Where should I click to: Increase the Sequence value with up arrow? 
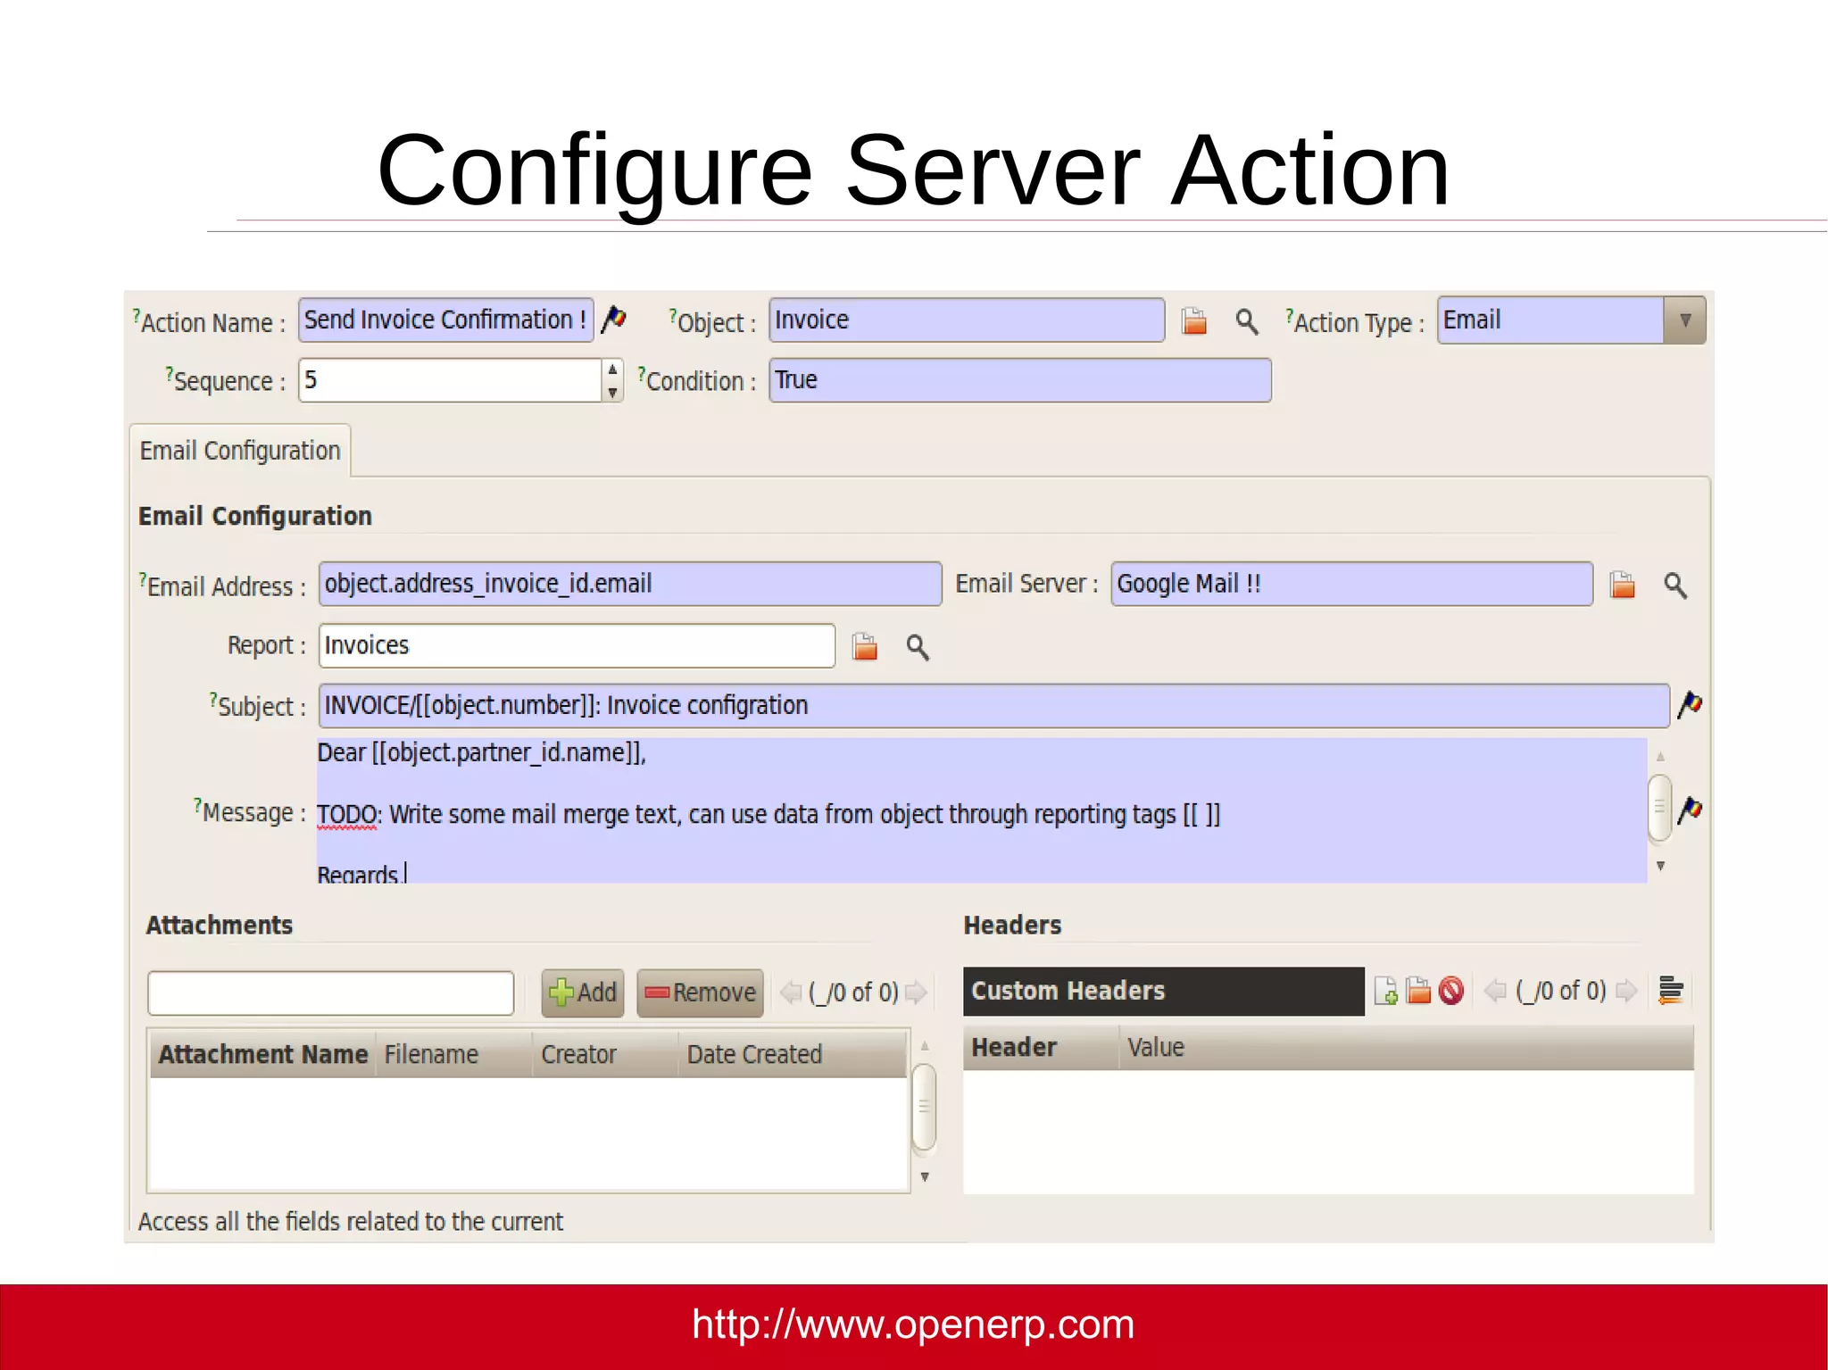(x=612, y=369)
